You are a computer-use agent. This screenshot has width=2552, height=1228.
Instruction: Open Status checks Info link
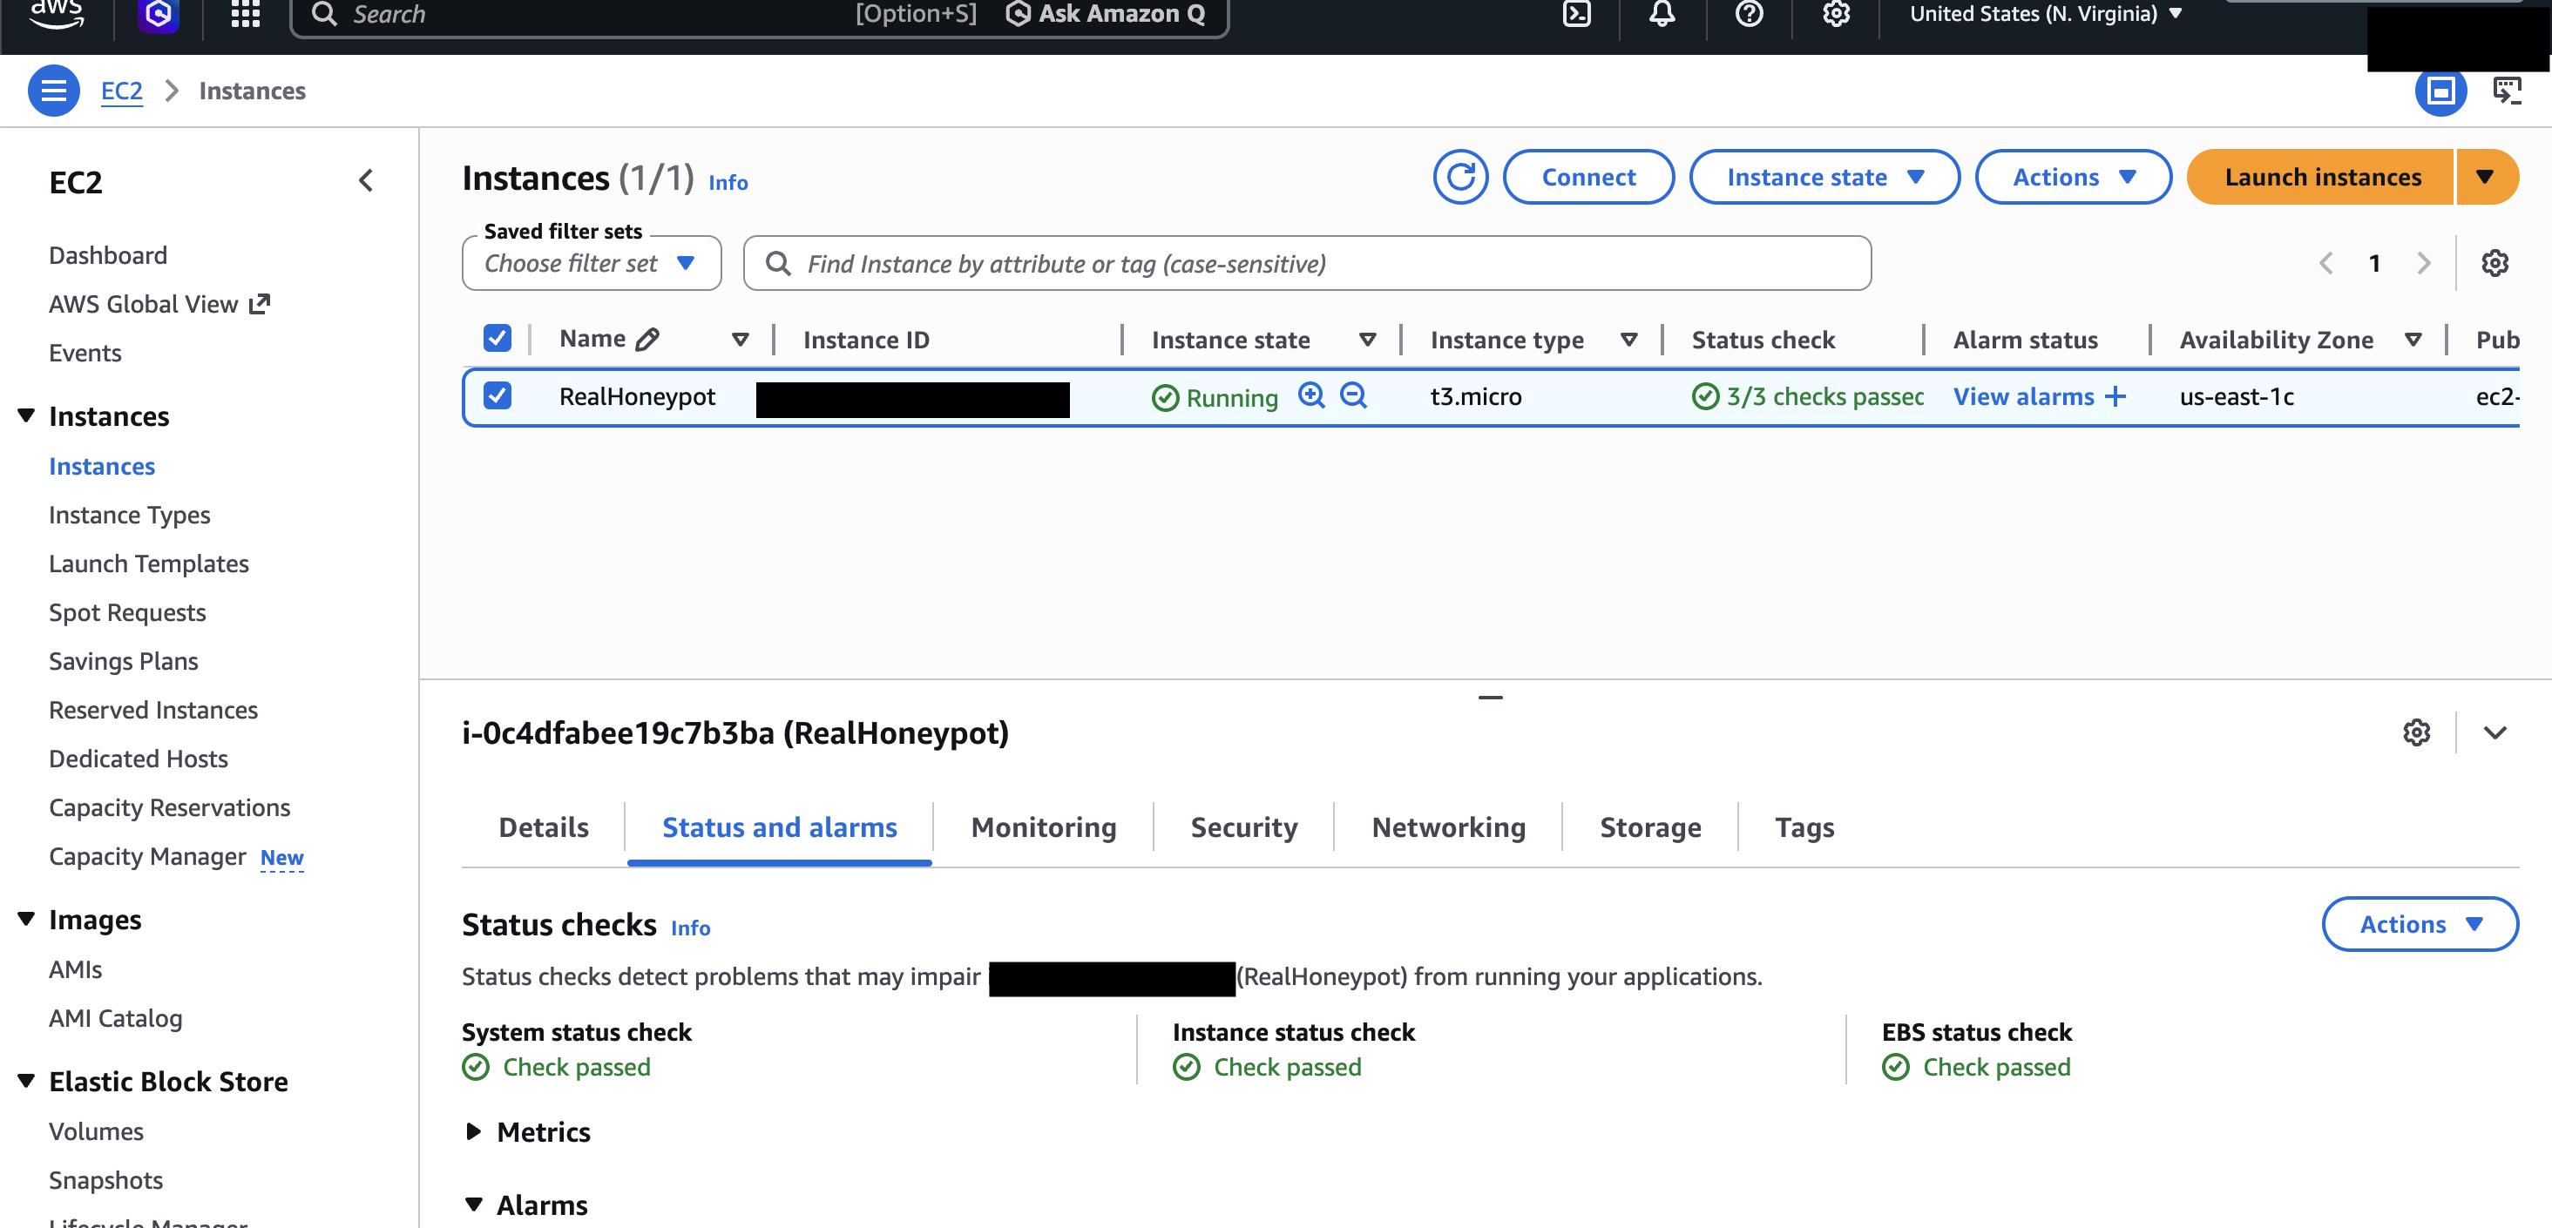[x=691, y=928]
